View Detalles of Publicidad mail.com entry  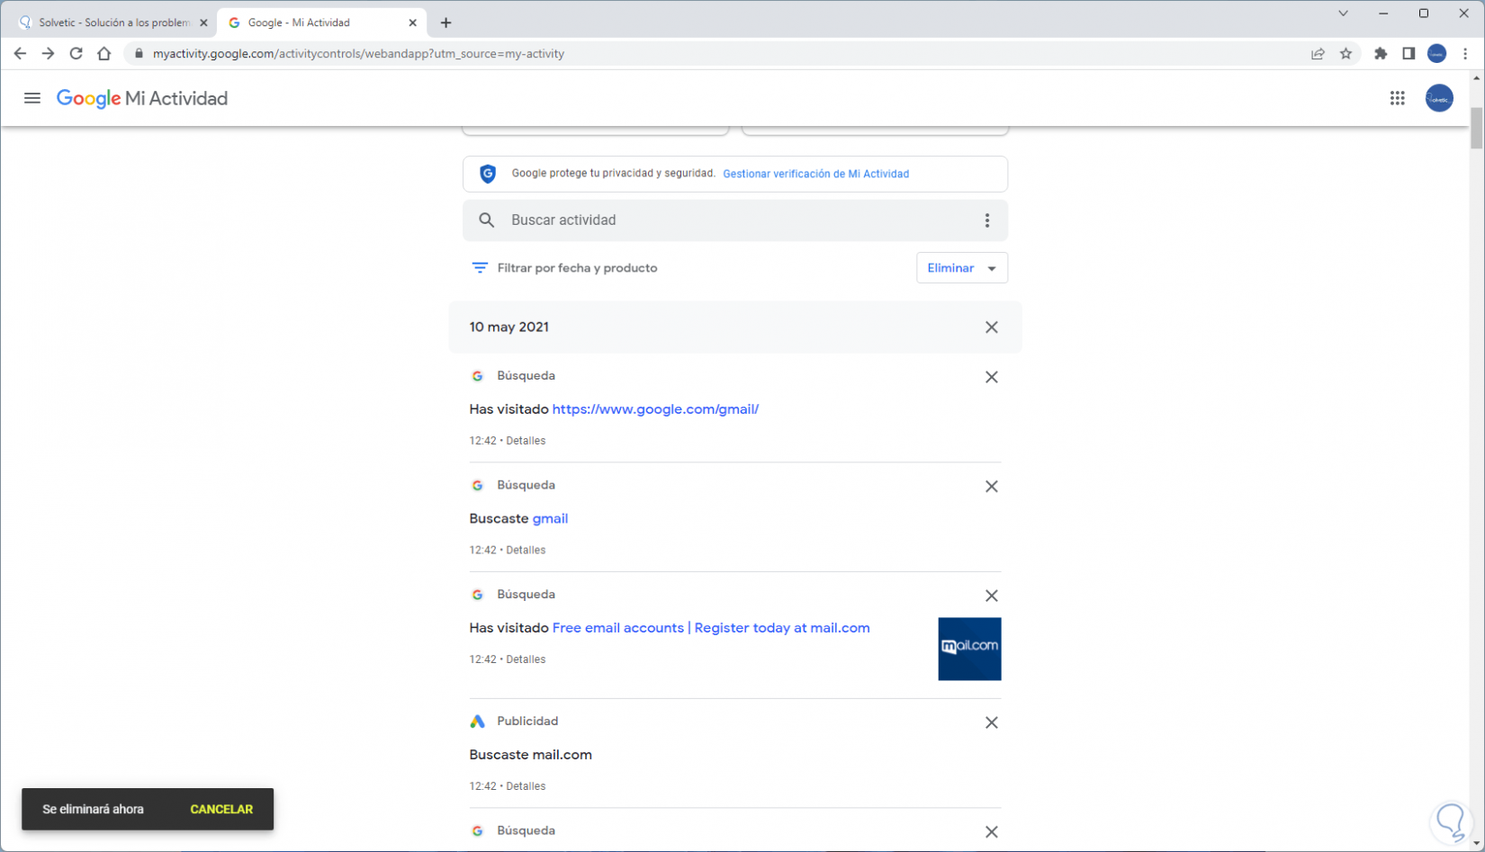(526, 786)
